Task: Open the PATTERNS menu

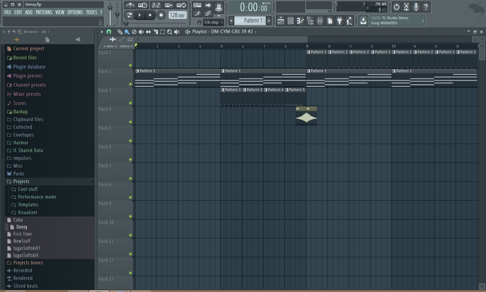Action: [x=43, y=12]
